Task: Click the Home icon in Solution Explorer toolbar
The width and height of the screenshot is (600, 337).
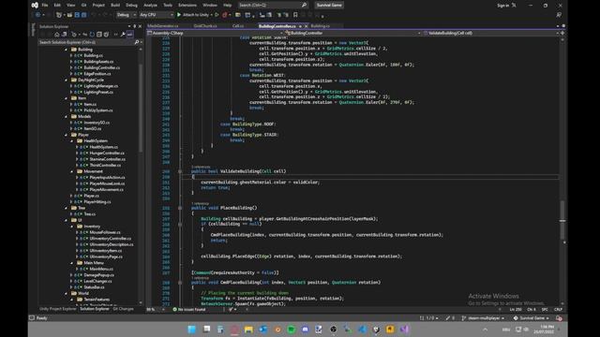Action: (56, 35)
